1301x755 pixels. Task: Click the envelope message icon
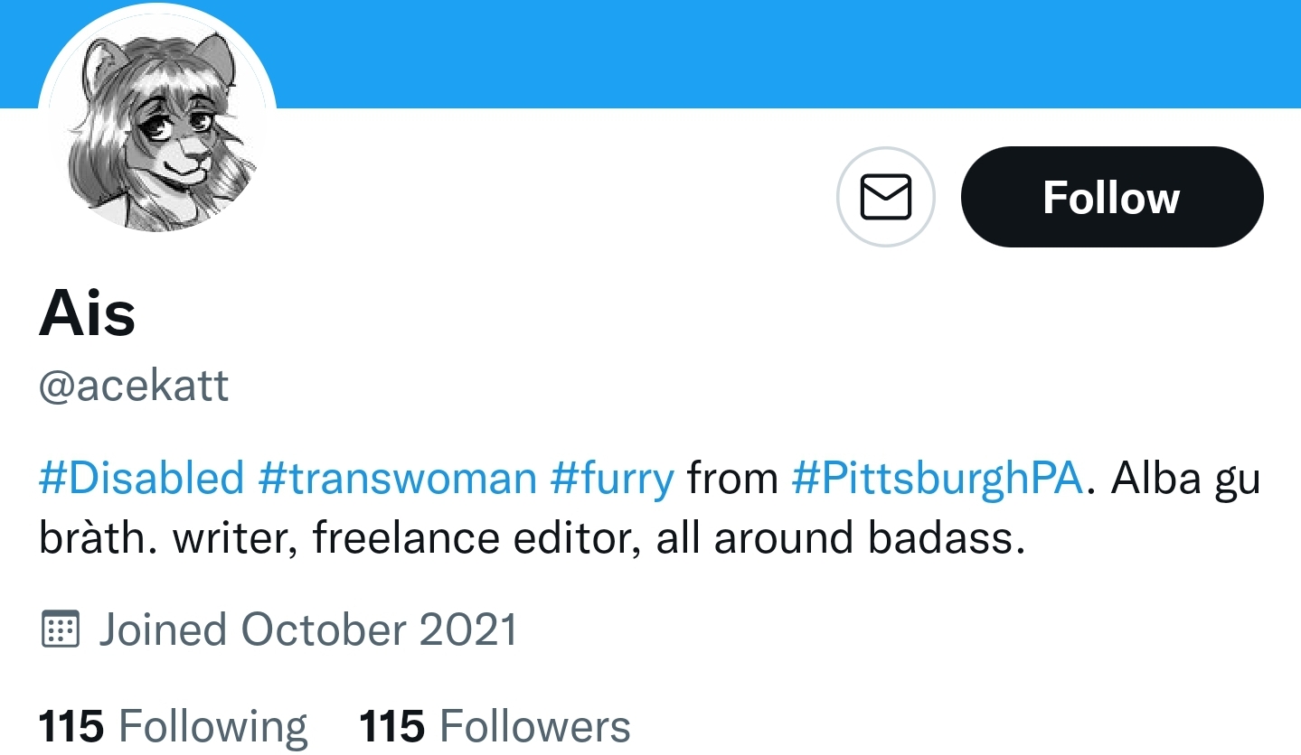885,197
